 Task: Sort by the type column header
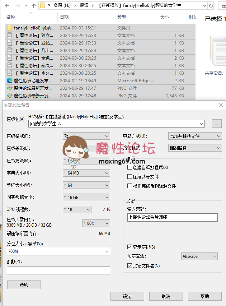click(x=122, y=17)
